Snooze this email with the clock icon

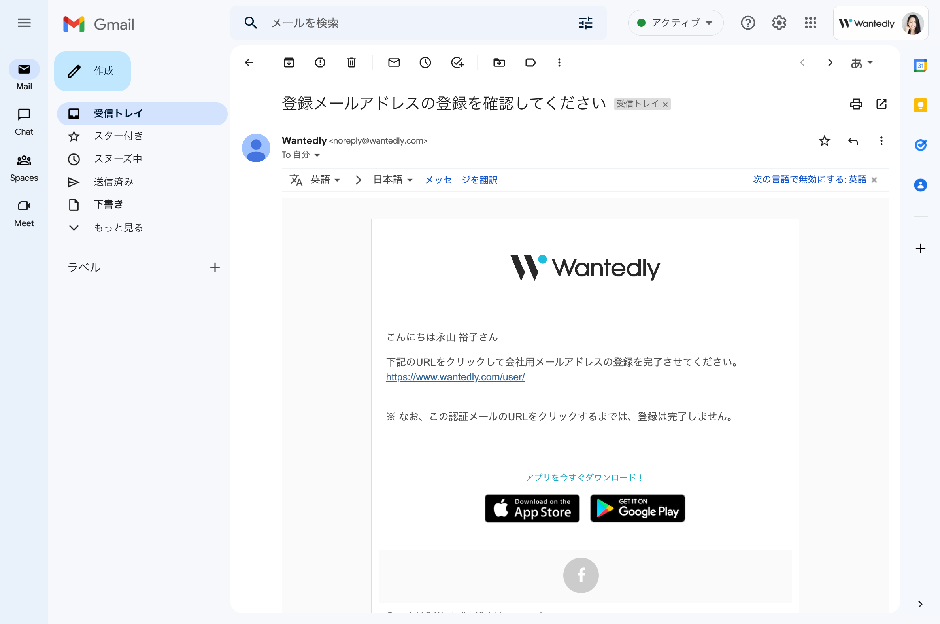click(425, 62)
